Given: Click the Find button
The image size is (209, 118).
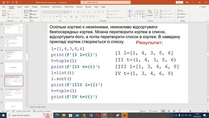Looking at the screenshot, I should 180,11.
